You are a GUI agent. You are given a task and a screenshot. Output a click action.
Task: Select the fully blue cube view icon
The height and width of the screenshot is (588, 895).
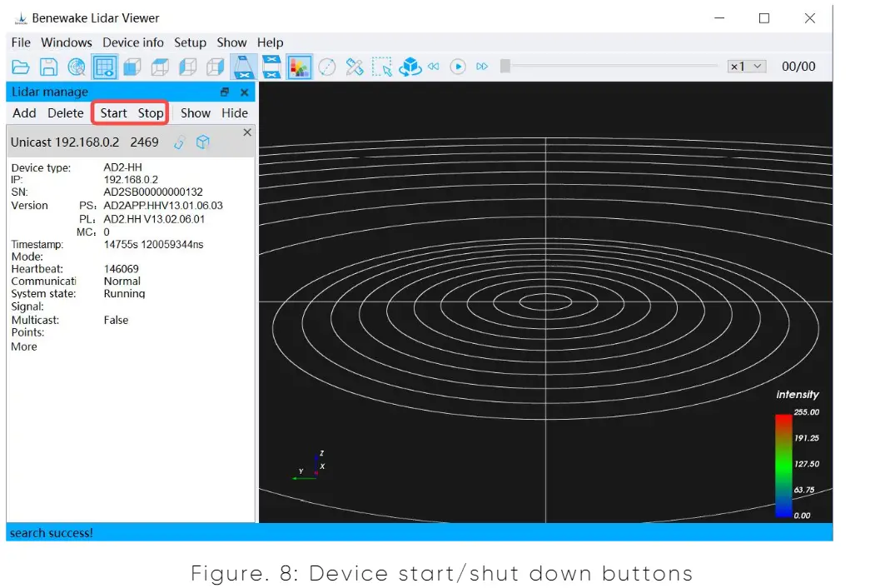tap(132, 67)
